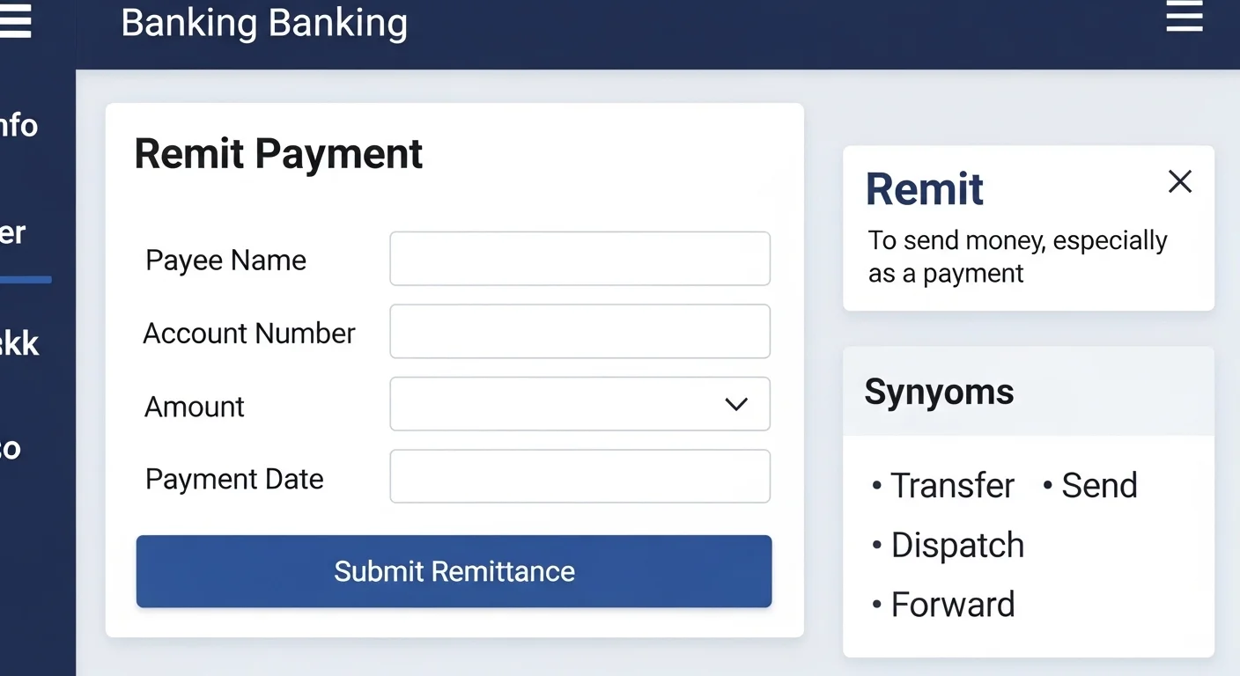
Task: Click the Account Number input field
Action: click(579, 331)
